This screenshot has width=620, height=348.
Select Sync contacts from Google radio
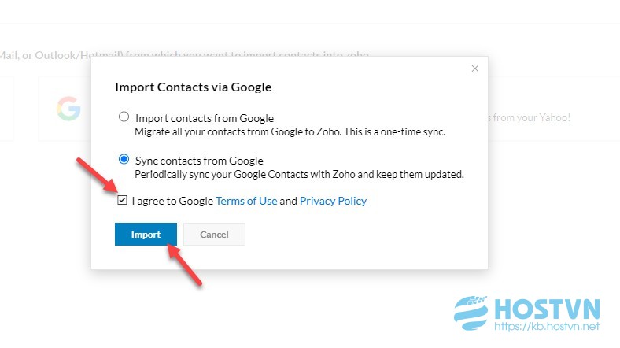(x=124, y=159)
